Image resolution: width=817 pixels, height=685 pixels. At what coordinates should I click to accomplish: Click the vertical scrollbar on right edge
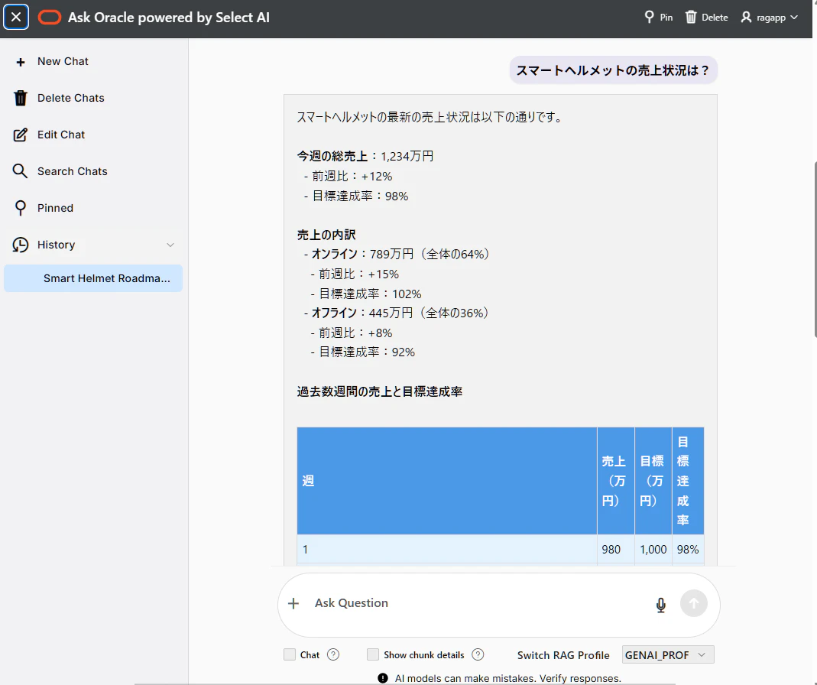pos(815,250)
